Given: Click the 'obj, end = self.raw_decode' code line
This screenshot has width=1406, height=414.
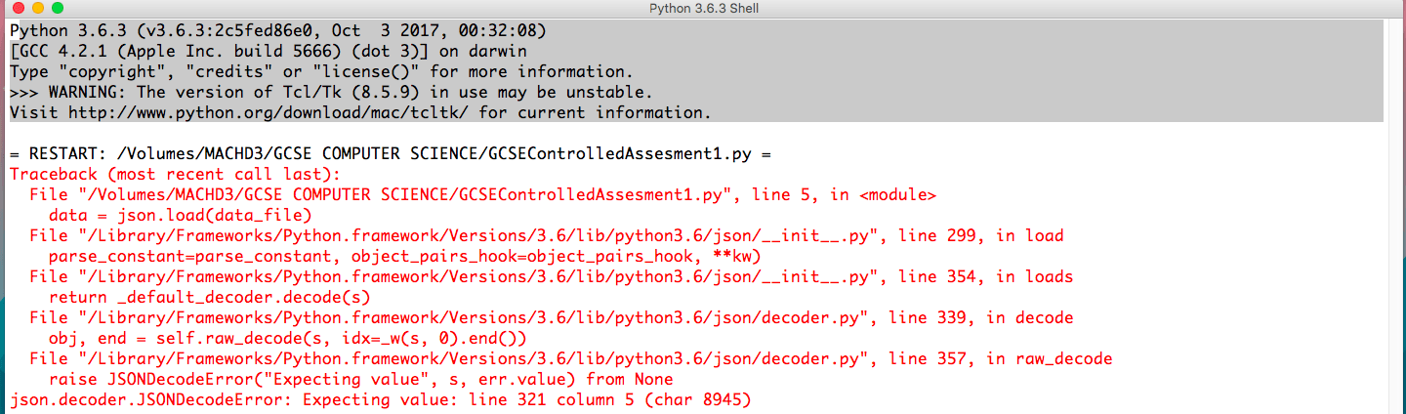Looking at the screenshot, I should click(287, 339).
